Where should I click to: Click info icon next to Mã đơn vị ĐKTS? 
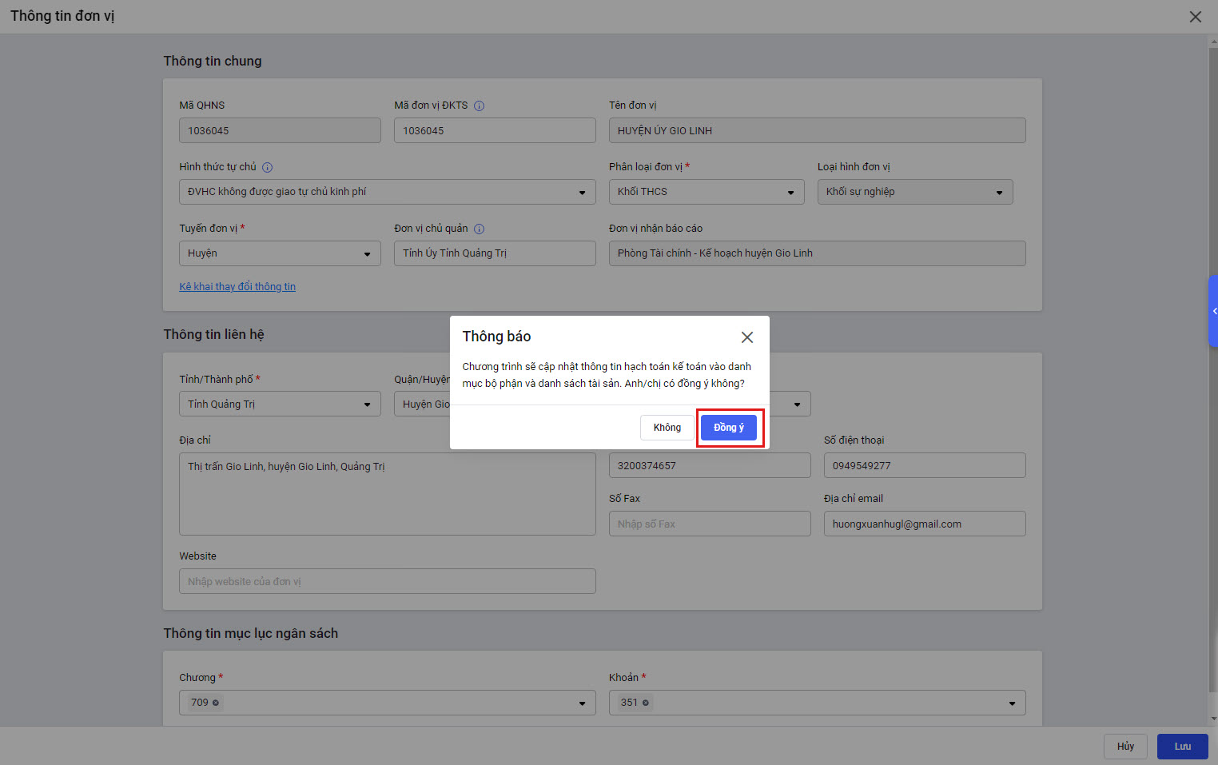tap(479, 106)
